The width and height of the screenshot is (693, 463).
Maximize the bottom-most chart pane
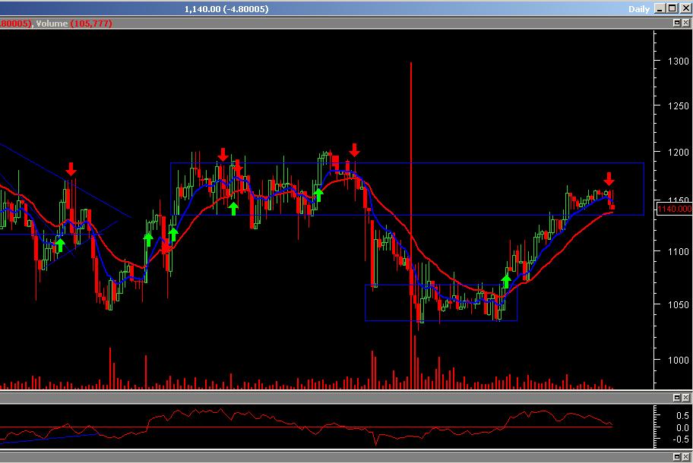click(x=676, y=456)
